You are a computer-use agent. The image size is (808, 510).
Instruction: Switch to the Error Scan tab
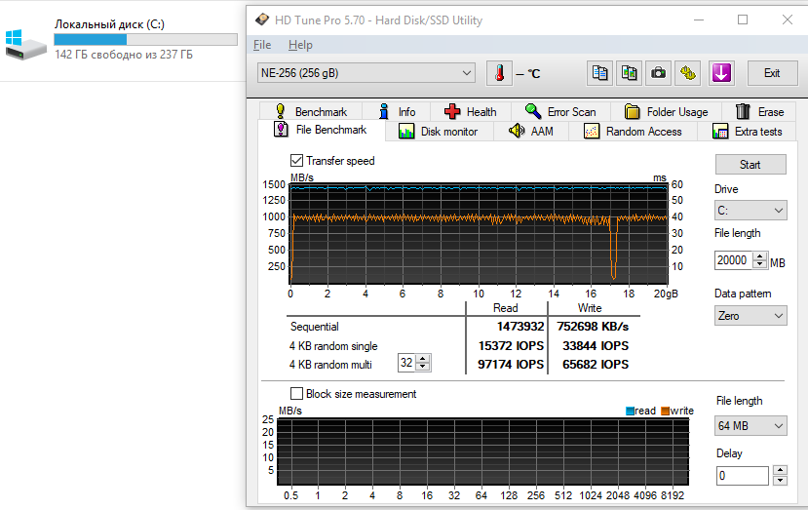[560, 111]
